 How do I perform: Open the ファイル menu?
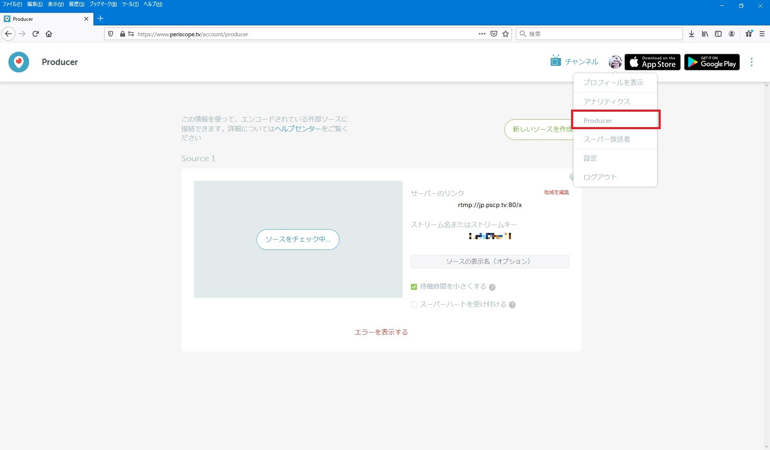point(12,4)
